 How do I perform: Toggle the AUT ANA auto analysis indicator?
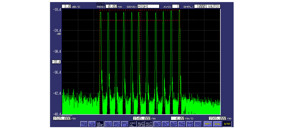[x=149, y=124]
